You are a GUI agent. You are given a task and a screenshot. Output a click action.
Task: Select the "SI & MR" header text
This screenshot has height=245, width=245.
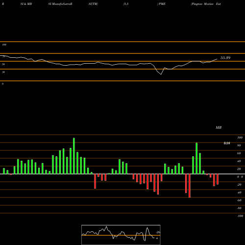pos(26,4)
